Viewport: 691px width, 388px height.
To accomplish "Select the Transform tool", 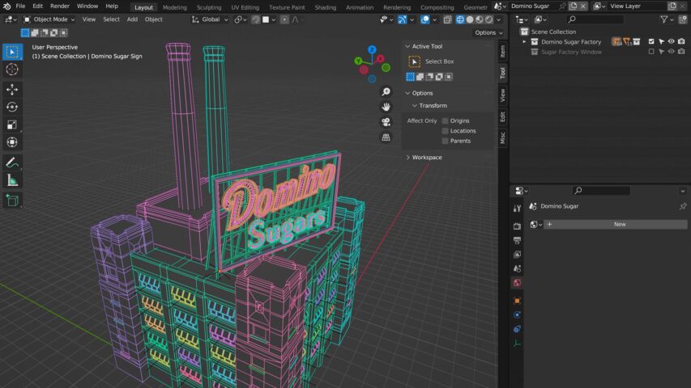I will pyautogui.click(x=12, y=142).
